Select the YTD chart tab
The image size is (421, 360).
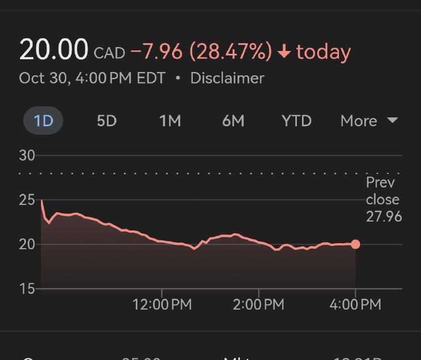pos(296,121)
